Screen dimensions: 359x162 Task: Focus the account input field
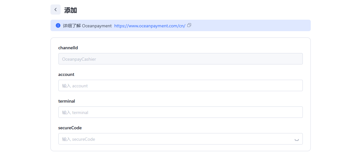pos(180,85)
